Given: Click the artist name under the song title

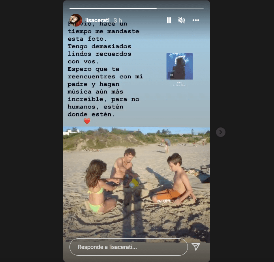Looking at the screenshot, I should [180, 85].
